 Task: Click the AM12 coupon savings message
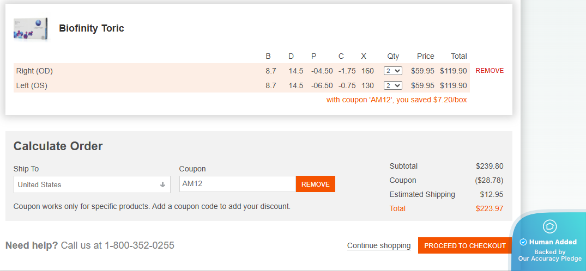(x=396, y=100)
